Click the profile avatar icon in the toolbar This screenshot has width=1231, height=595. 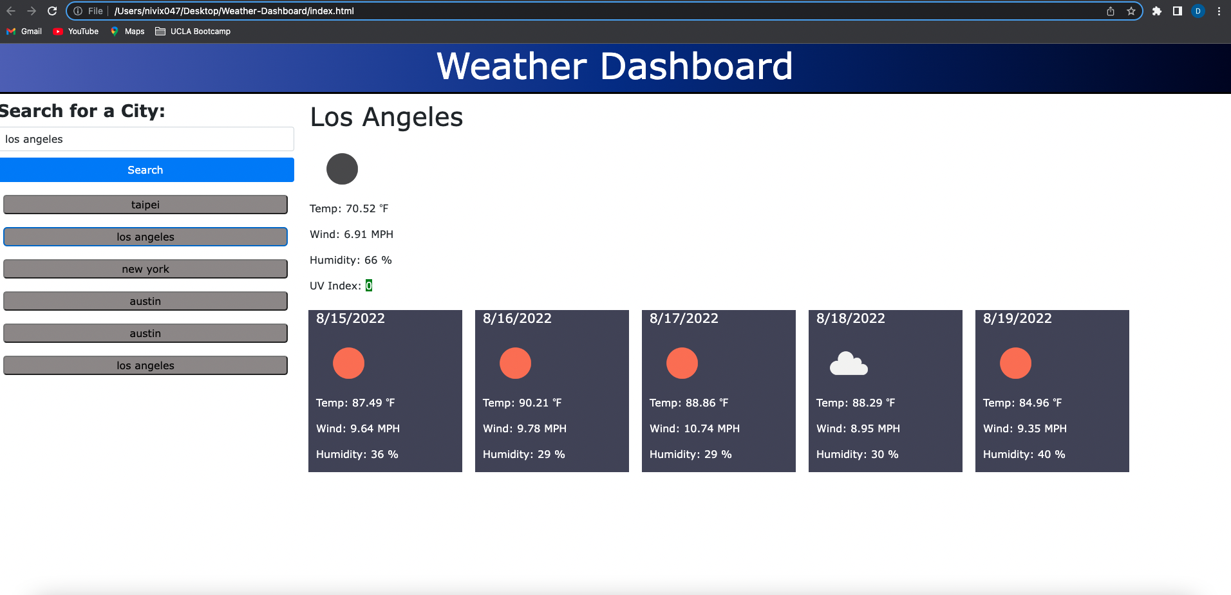pyautogui.click(x=1198, y=11)
